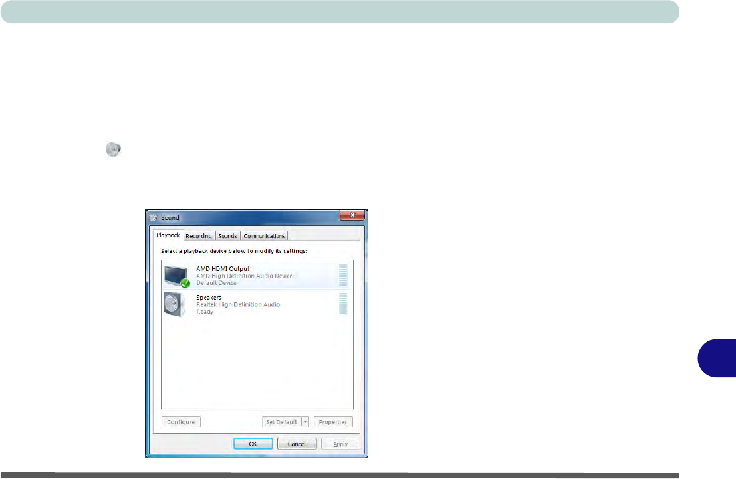Click the Configure button
This screenshot has width=736, height=479.
click(182, 422)
